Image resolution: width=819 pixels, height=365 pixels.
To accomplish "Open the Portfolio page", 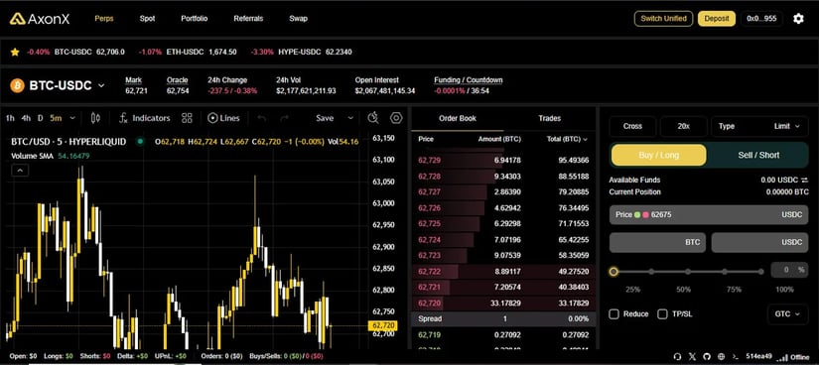I will point(195,19).
